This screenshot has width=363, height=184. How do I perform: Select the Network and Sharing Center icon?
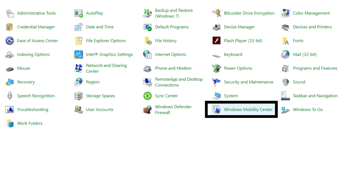click(78, 68)
